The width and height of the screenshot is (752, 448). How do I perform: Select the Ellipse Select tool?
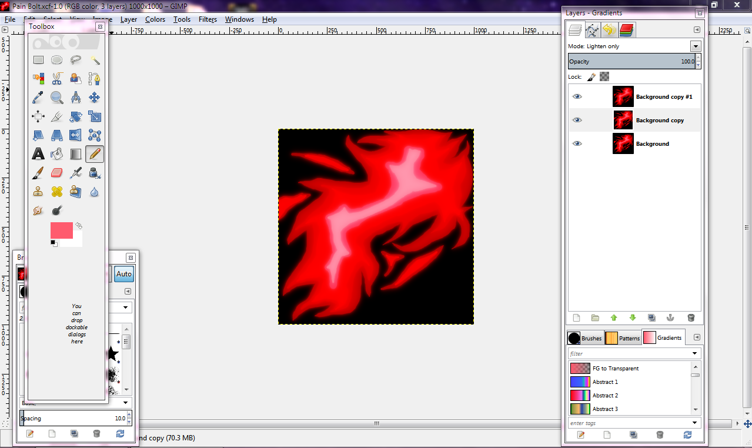[57, 59]
